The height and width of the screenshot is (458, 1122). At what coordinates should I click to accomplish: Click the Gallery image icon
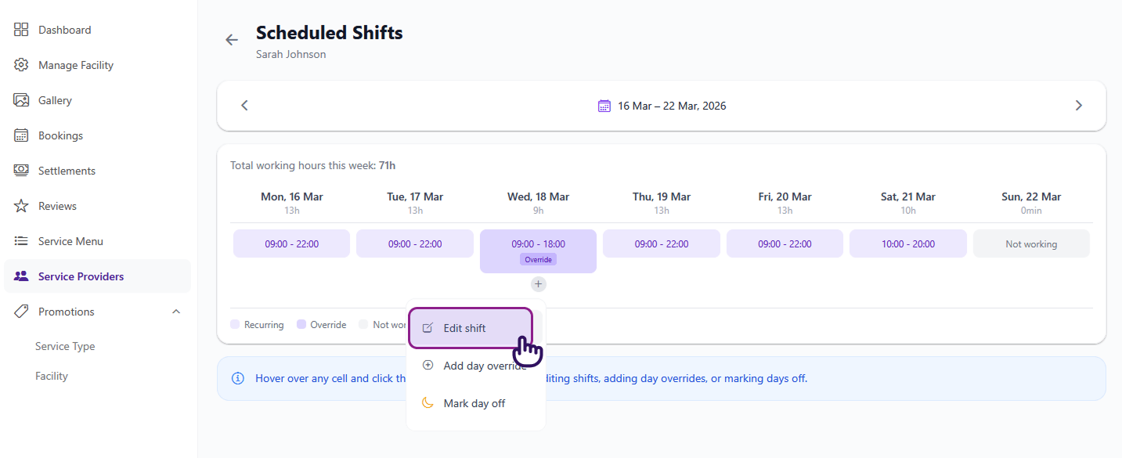(x=21, y=100)
